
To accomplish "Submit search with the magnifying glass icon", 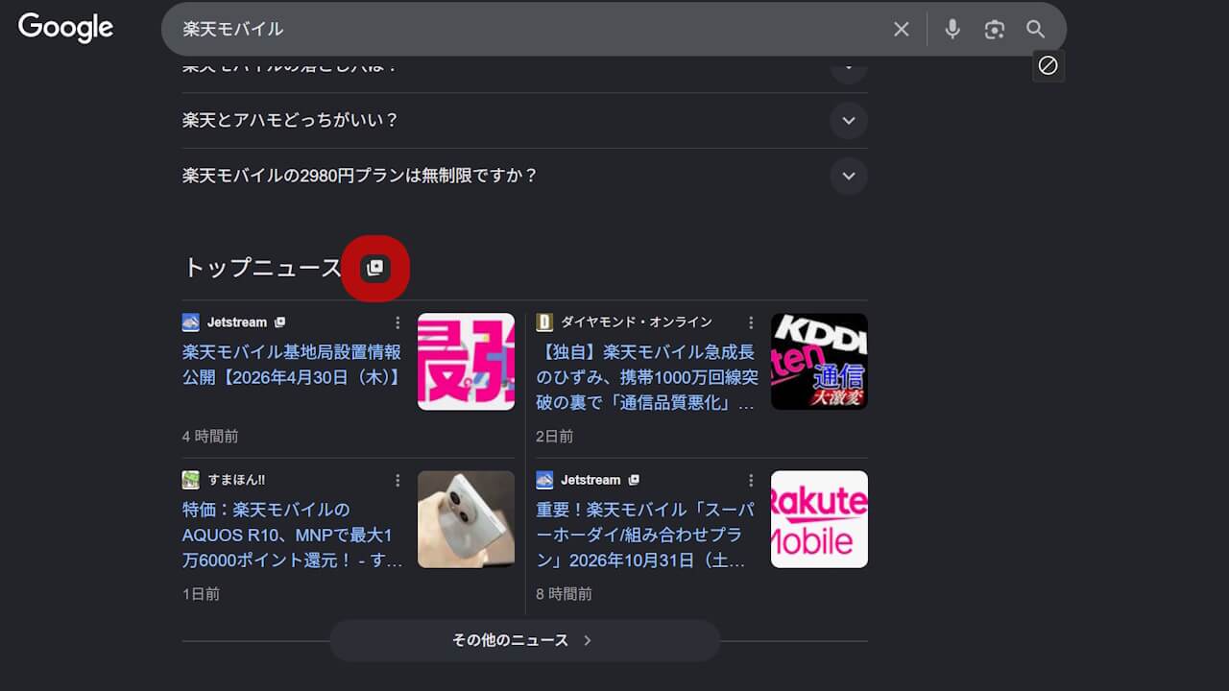I will (x=1035, y=29).
